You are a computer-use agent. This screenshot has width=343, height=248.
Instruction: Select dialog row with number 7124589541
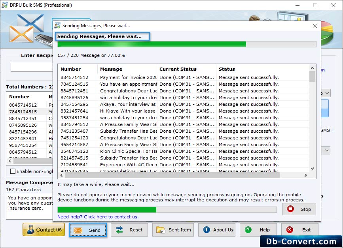point(184,165)
